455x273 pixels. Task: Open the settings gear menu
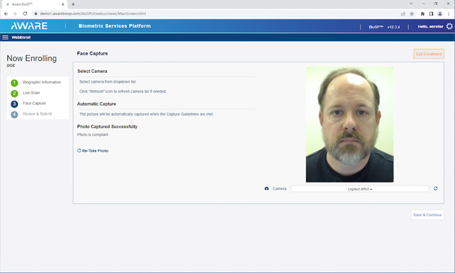pos(450,26)
